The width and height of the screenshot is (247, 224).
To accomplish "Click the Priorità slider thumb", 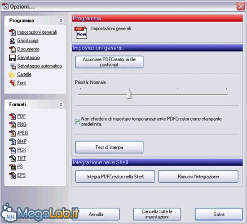I will (x=129, y=94).
